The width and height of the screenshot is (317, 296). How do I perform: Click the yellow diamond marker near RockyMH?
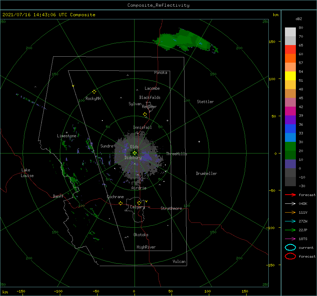94,92
